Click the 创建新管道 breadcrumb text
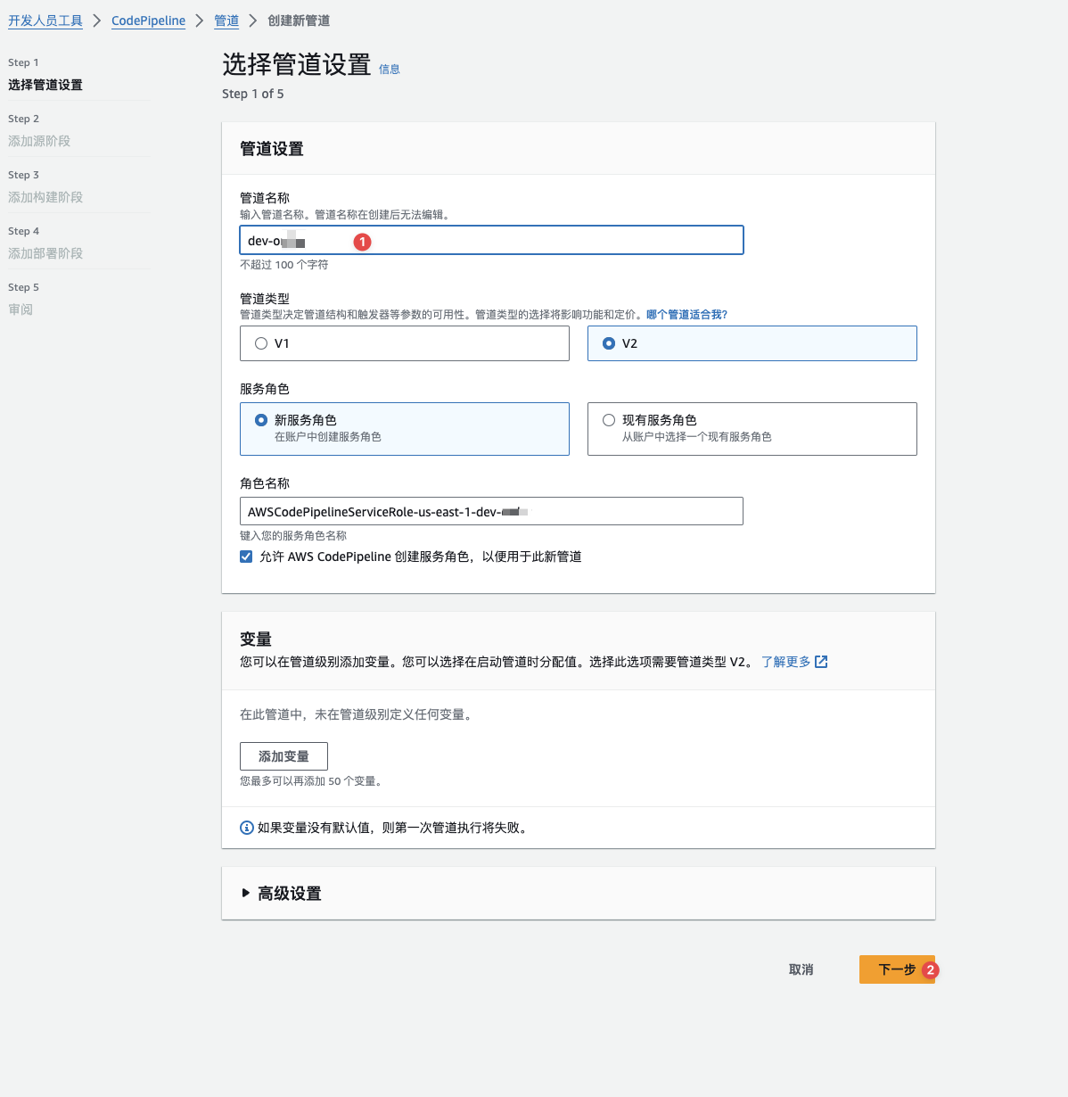The image size is (1068, 1097). tap(299, 21)
